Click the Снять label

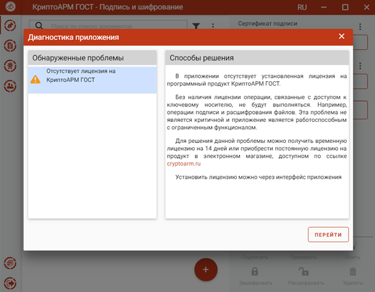[353, 258]
